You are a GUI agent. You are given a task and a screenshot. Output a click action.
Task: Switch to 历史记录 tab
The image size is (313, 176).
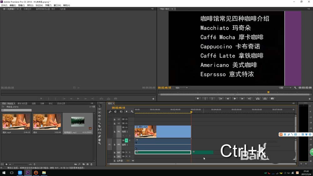click(61, 103)
